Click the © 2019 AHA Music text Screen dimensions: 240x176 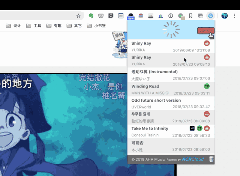tap(148, 159)
